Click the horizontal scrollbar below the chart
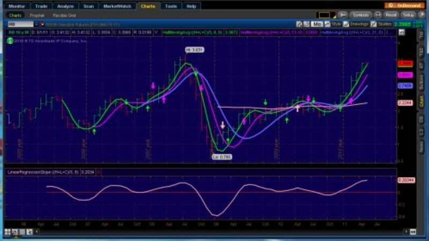Image resolution: width=429 pixels, height=241 pixels. [214, 231]
